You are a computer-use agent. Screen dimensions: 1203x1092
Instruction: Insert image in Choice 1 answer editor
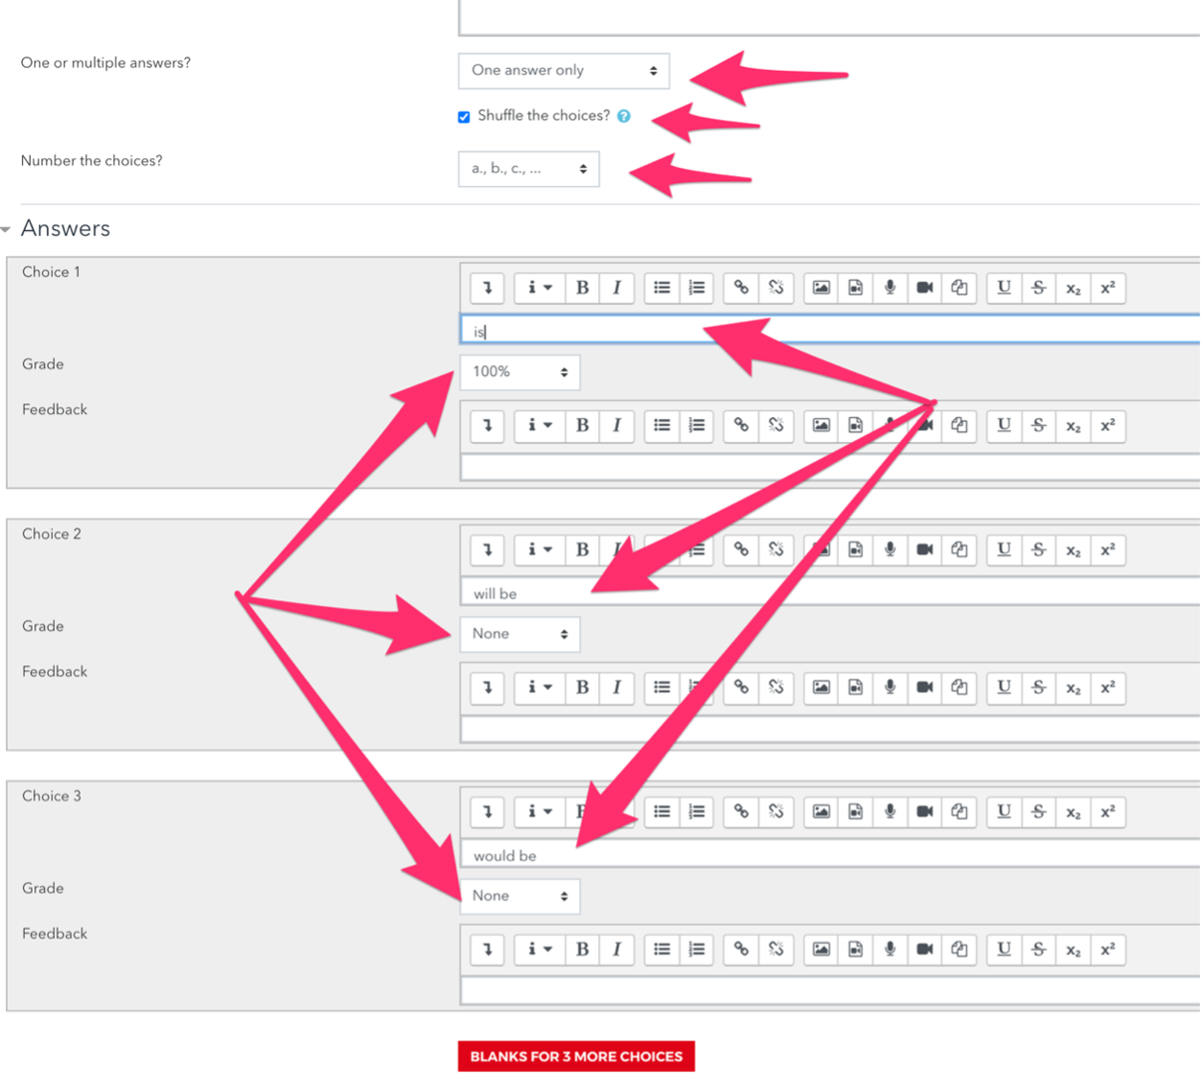[x=821, y=288]
